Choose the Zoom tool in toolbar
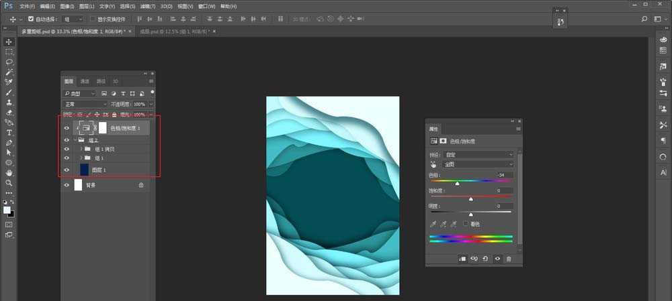This screenshot has width=672, height=301. 9,182
